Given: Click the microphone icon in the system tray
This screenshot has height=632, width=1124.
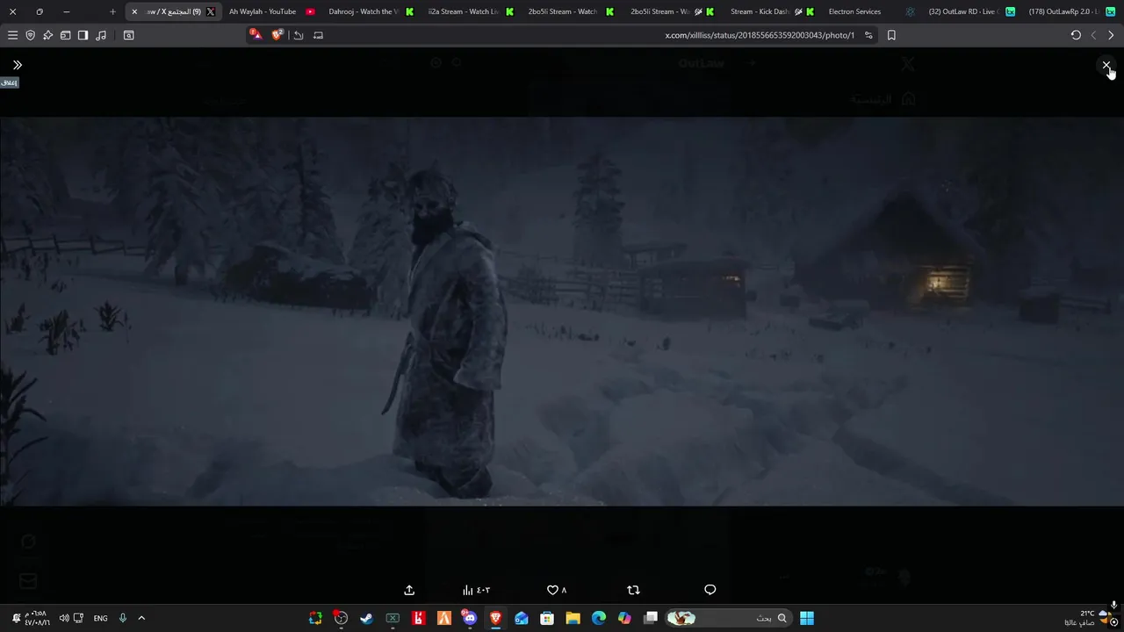Looking at the screenshot, I should tap(123, 618).
